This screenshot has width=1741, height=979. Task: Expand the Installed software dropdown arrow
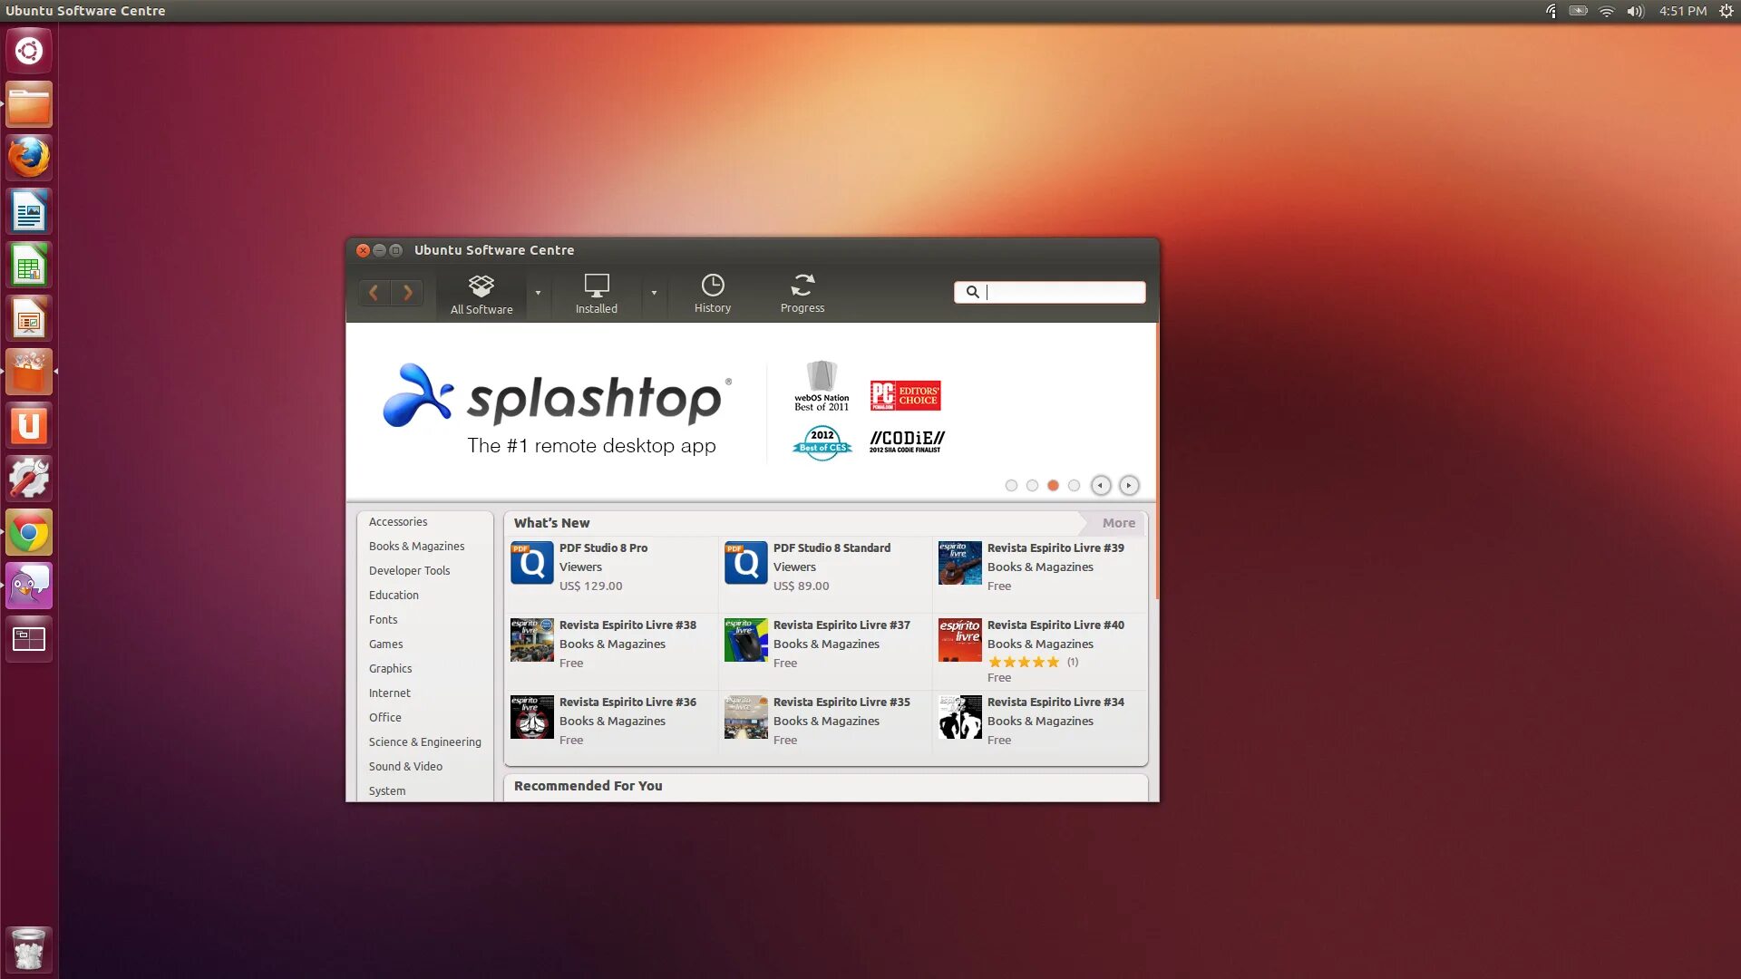click(x=652, y=292)
